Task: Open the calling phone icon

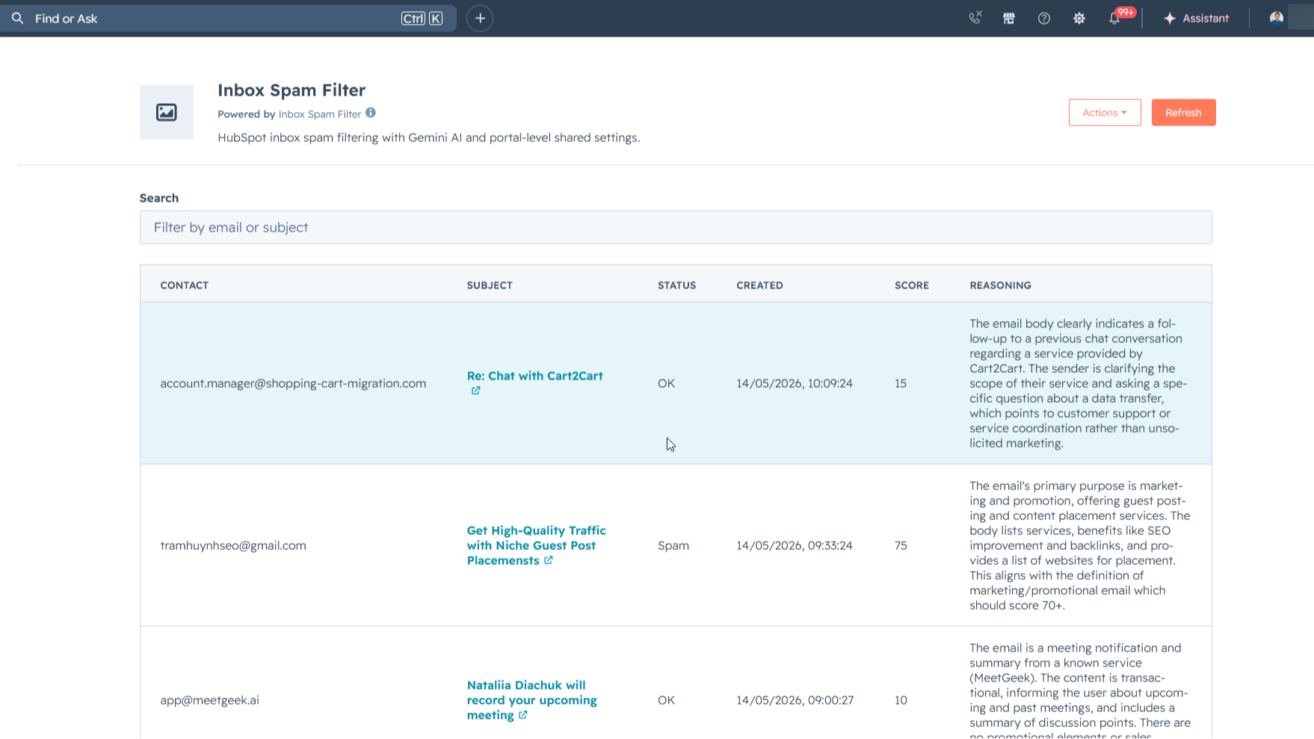Action: click(x=975, y=18)
